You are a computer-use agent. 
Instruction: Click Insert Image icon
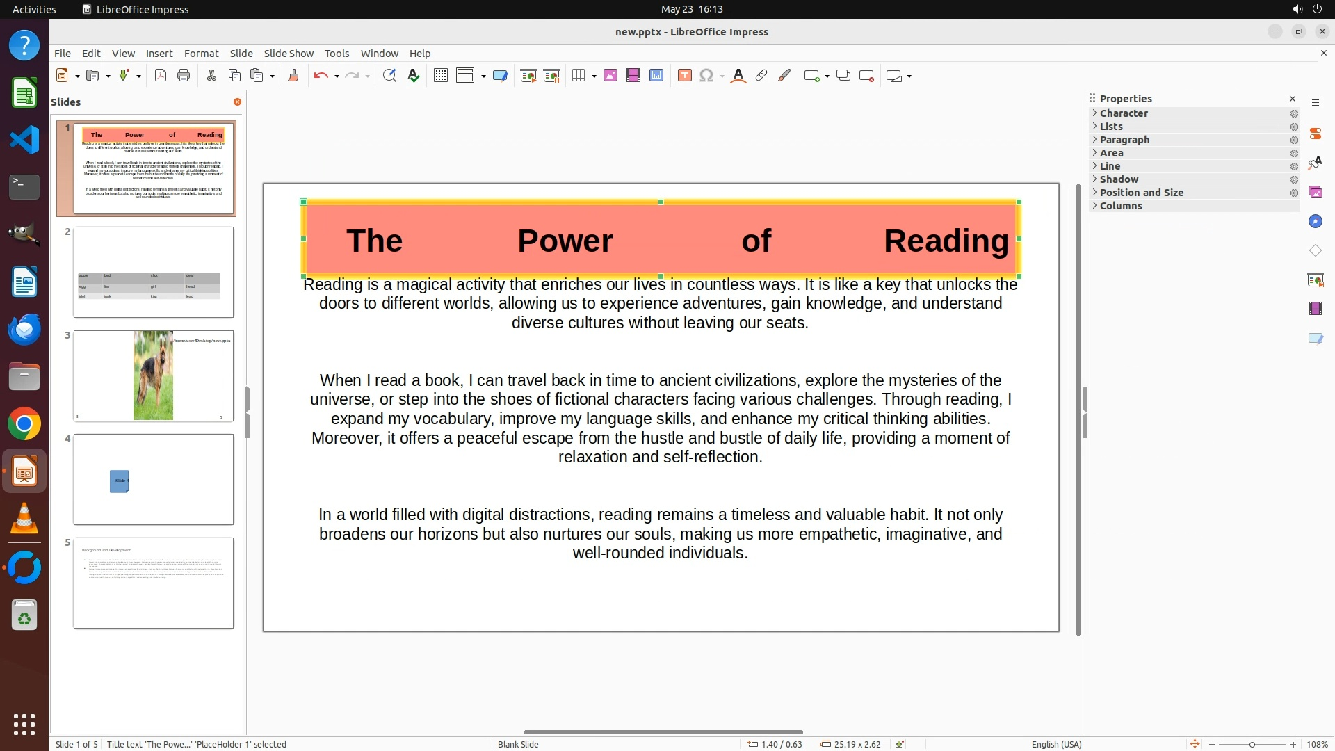610,76
